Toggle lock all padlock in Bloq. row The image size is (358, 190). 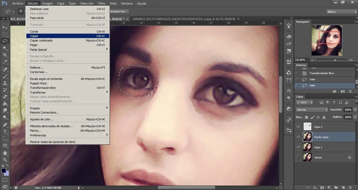coord(324,117)
